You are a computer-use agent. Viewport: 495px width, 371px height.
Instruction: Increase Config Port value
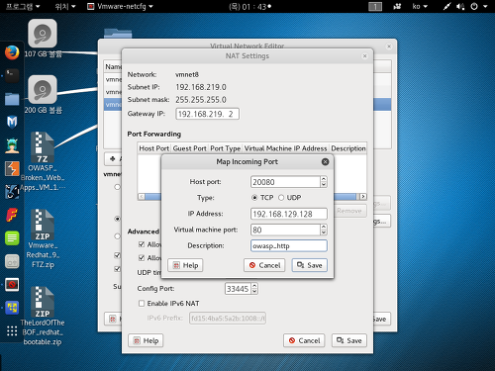pos(254,286)
